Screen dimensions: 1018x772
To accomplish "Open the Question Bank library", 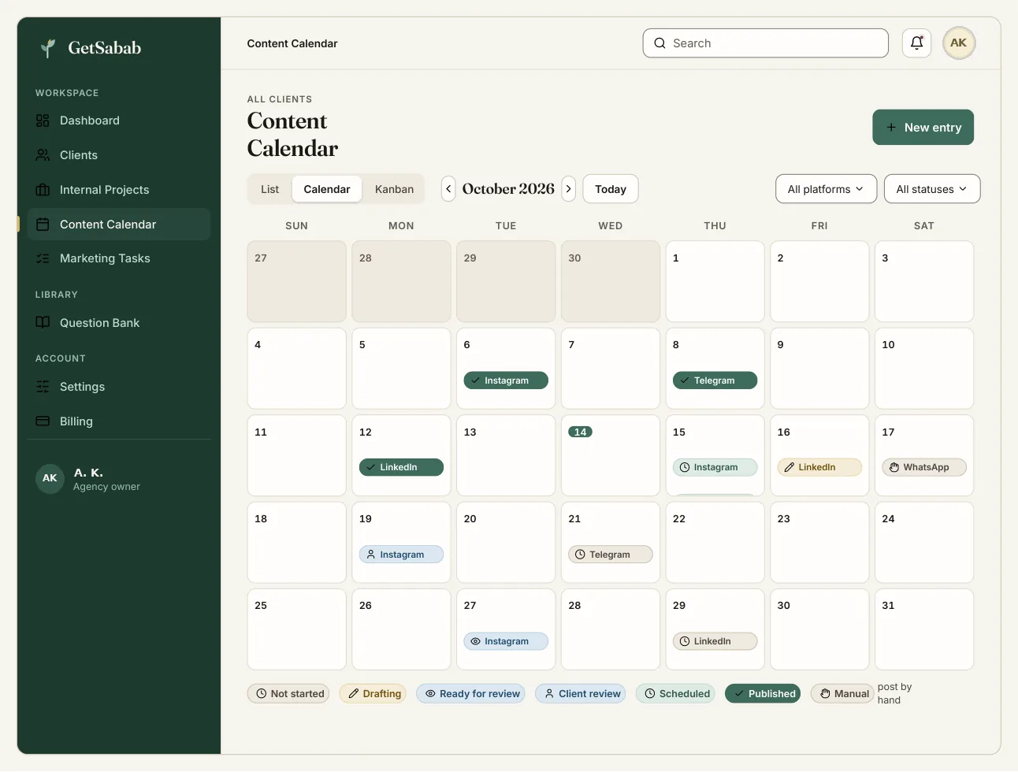I will tap(119, 323).
